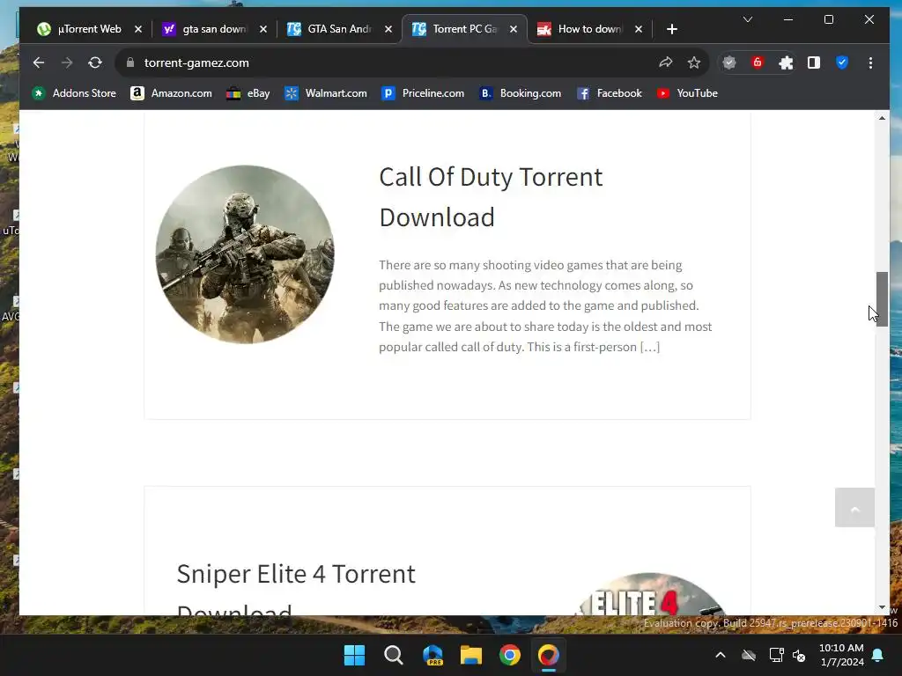Click the scrollbar up arrow
The image size is (902, 676).
coord(882,118)
